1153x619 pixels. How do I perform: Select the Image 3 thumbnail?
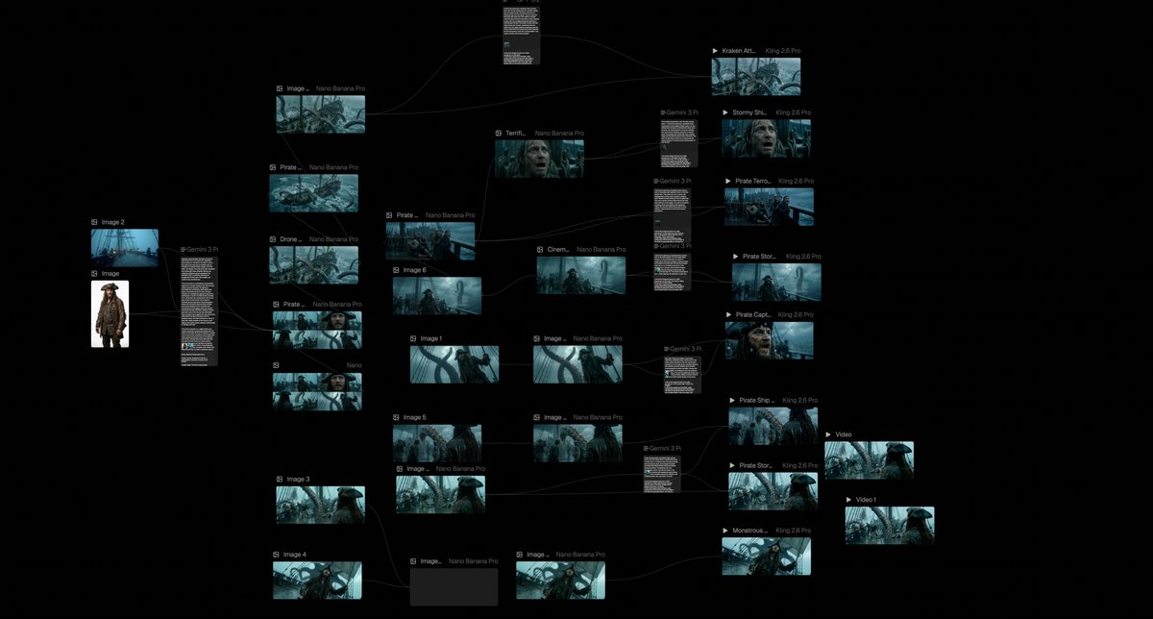321,505
